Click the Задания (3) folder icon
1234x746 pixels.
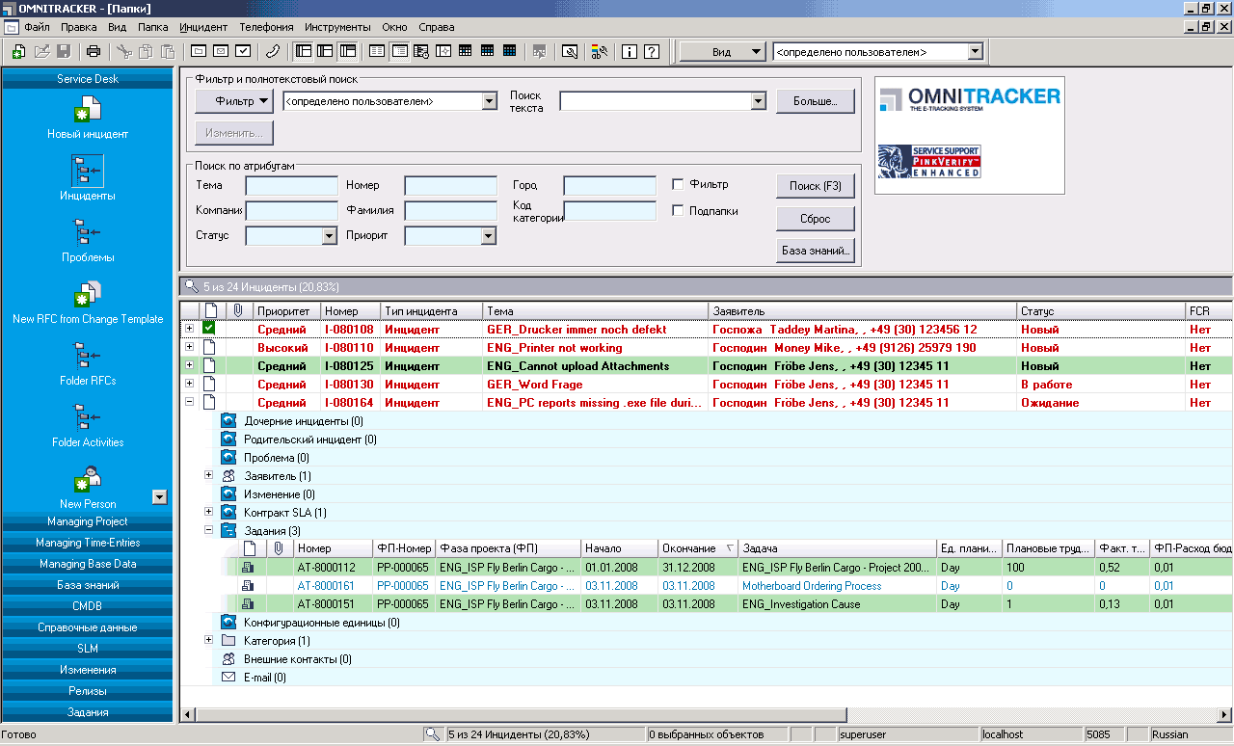228,531
